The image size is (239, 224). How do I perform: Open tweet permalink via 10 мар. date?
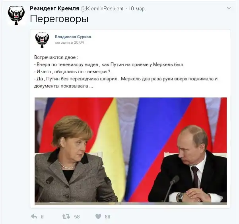coord(137,9)
